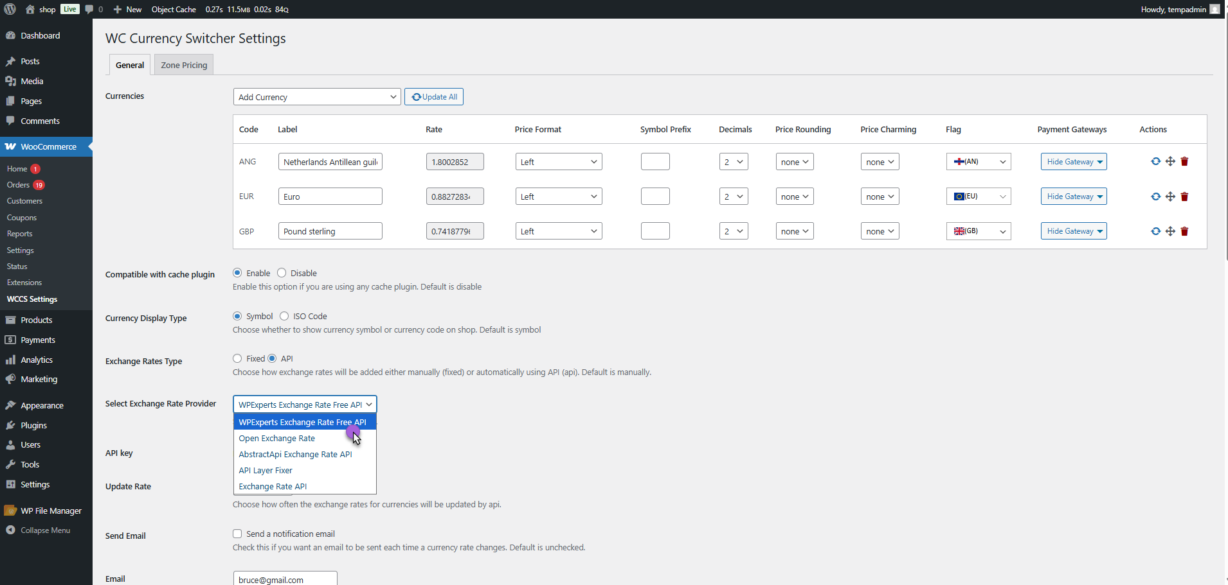Click the email field containing bruce@gmail.com

coord(285,579)
